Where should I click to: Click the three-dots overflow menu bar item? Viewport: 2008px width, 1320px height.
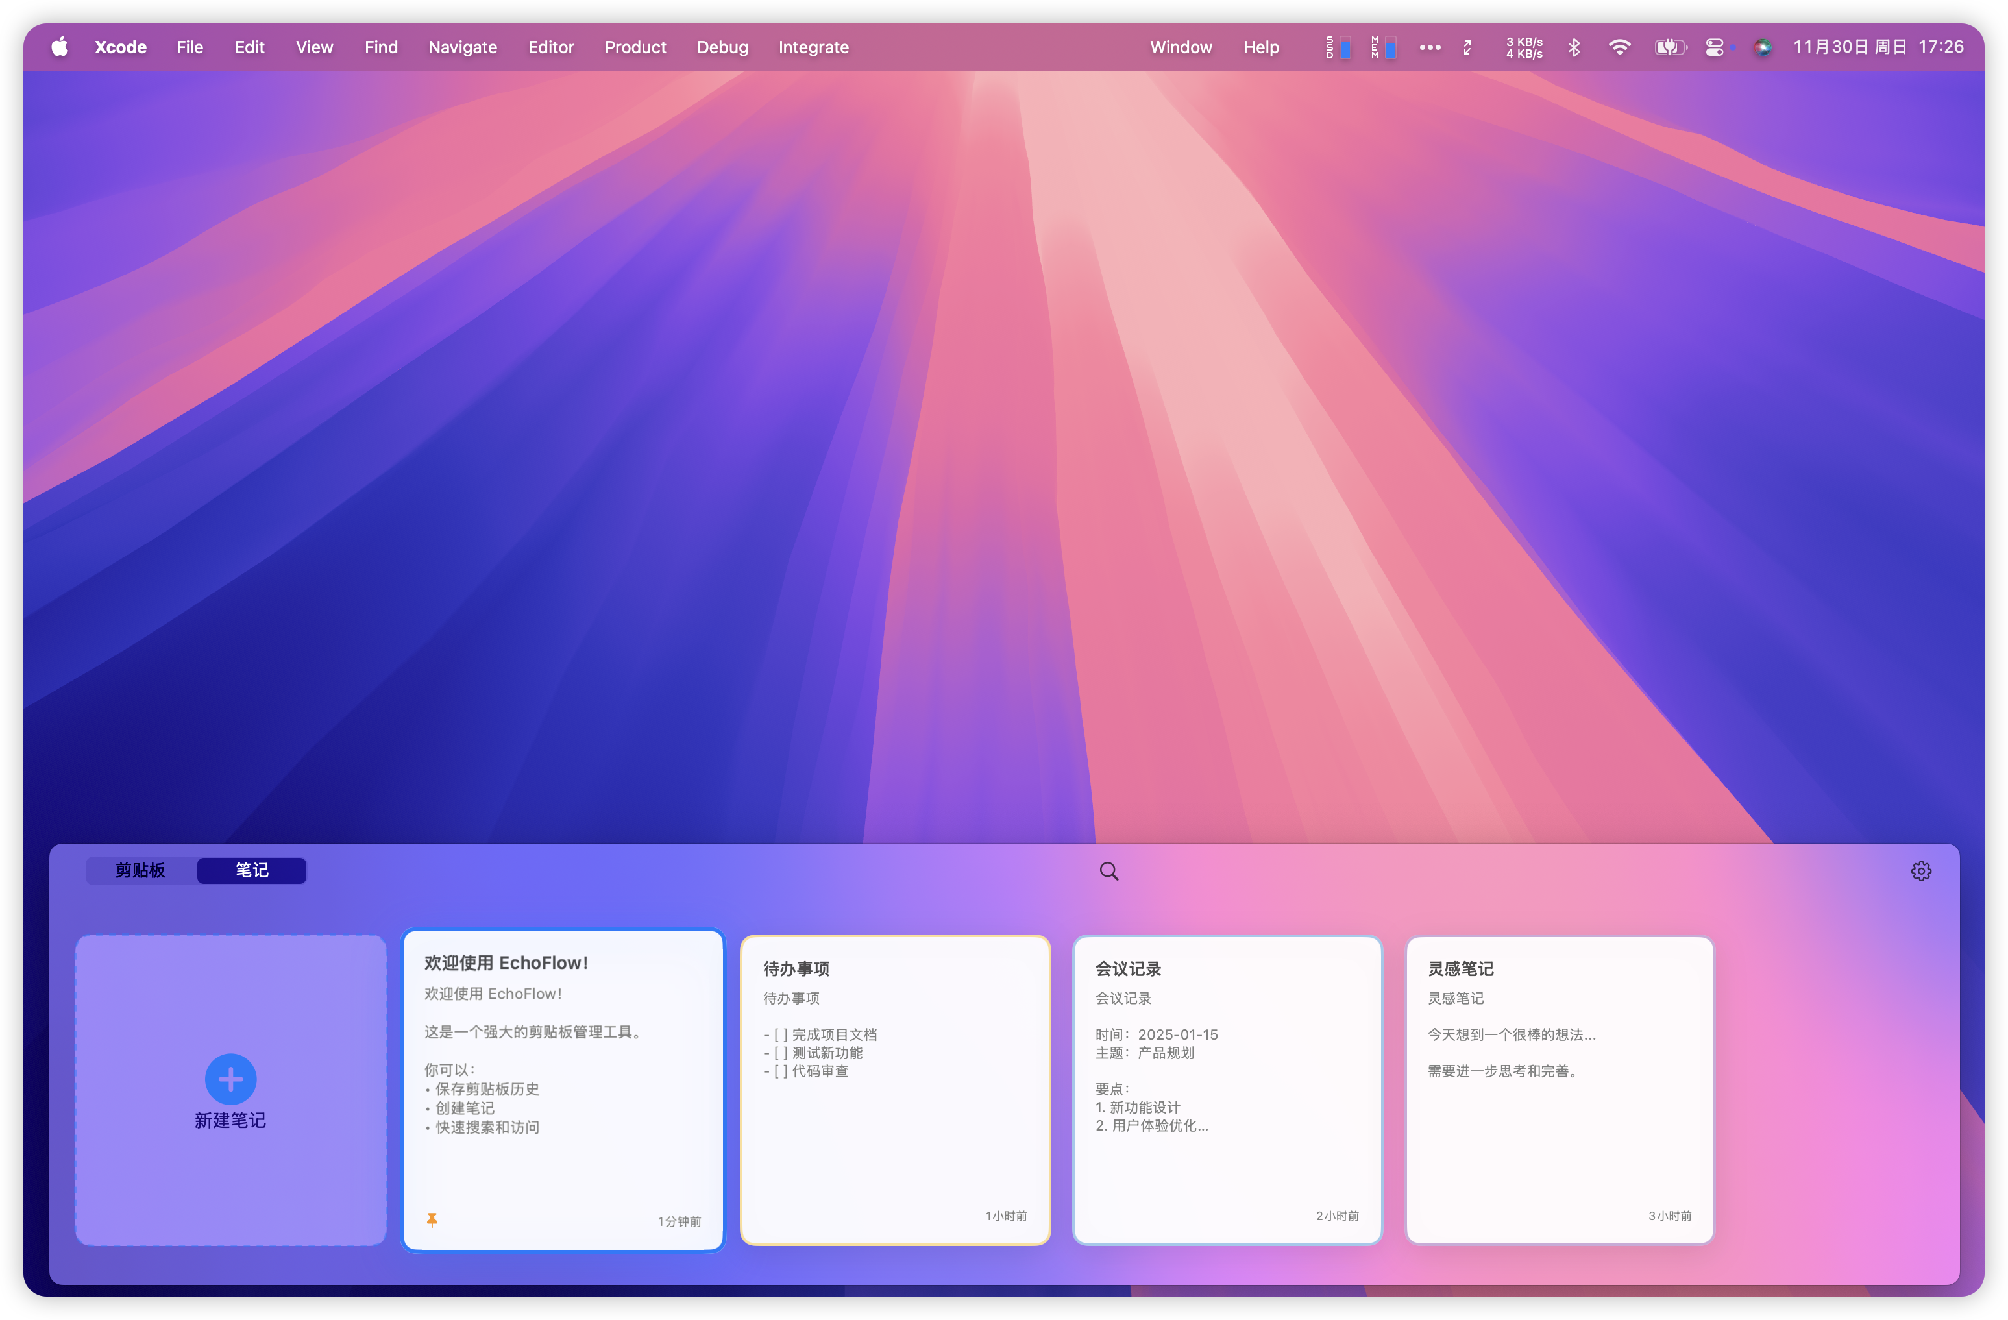click(1429, 47)
